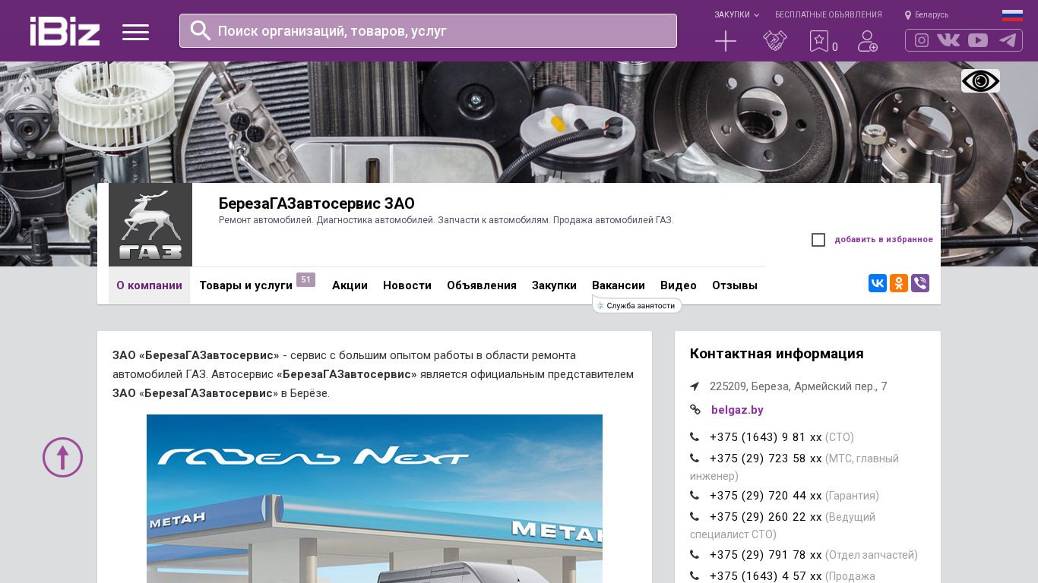Open the Видео tab
This screenshot has width=1038, height=583.
(x=679, y=285)
